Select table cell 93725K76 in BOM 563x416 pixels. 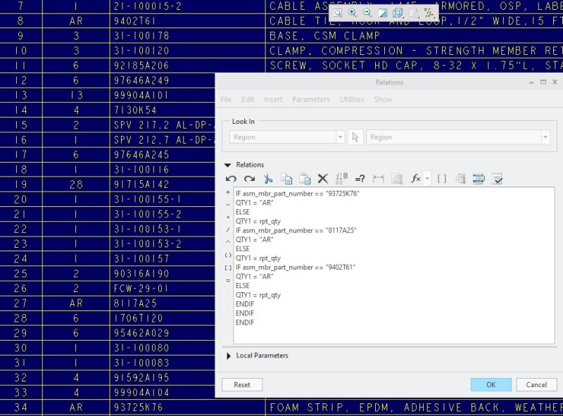point(138,408)
